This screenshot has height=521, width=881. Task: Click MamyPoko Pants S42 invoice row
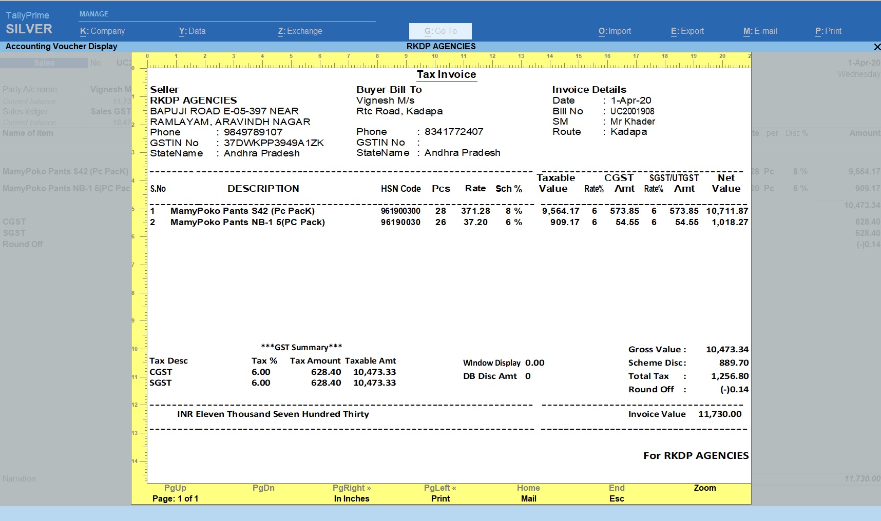tap(449, 211)
